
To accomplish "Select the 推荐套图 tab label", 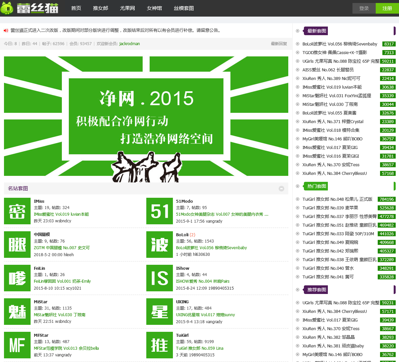I will pos(317,290).
